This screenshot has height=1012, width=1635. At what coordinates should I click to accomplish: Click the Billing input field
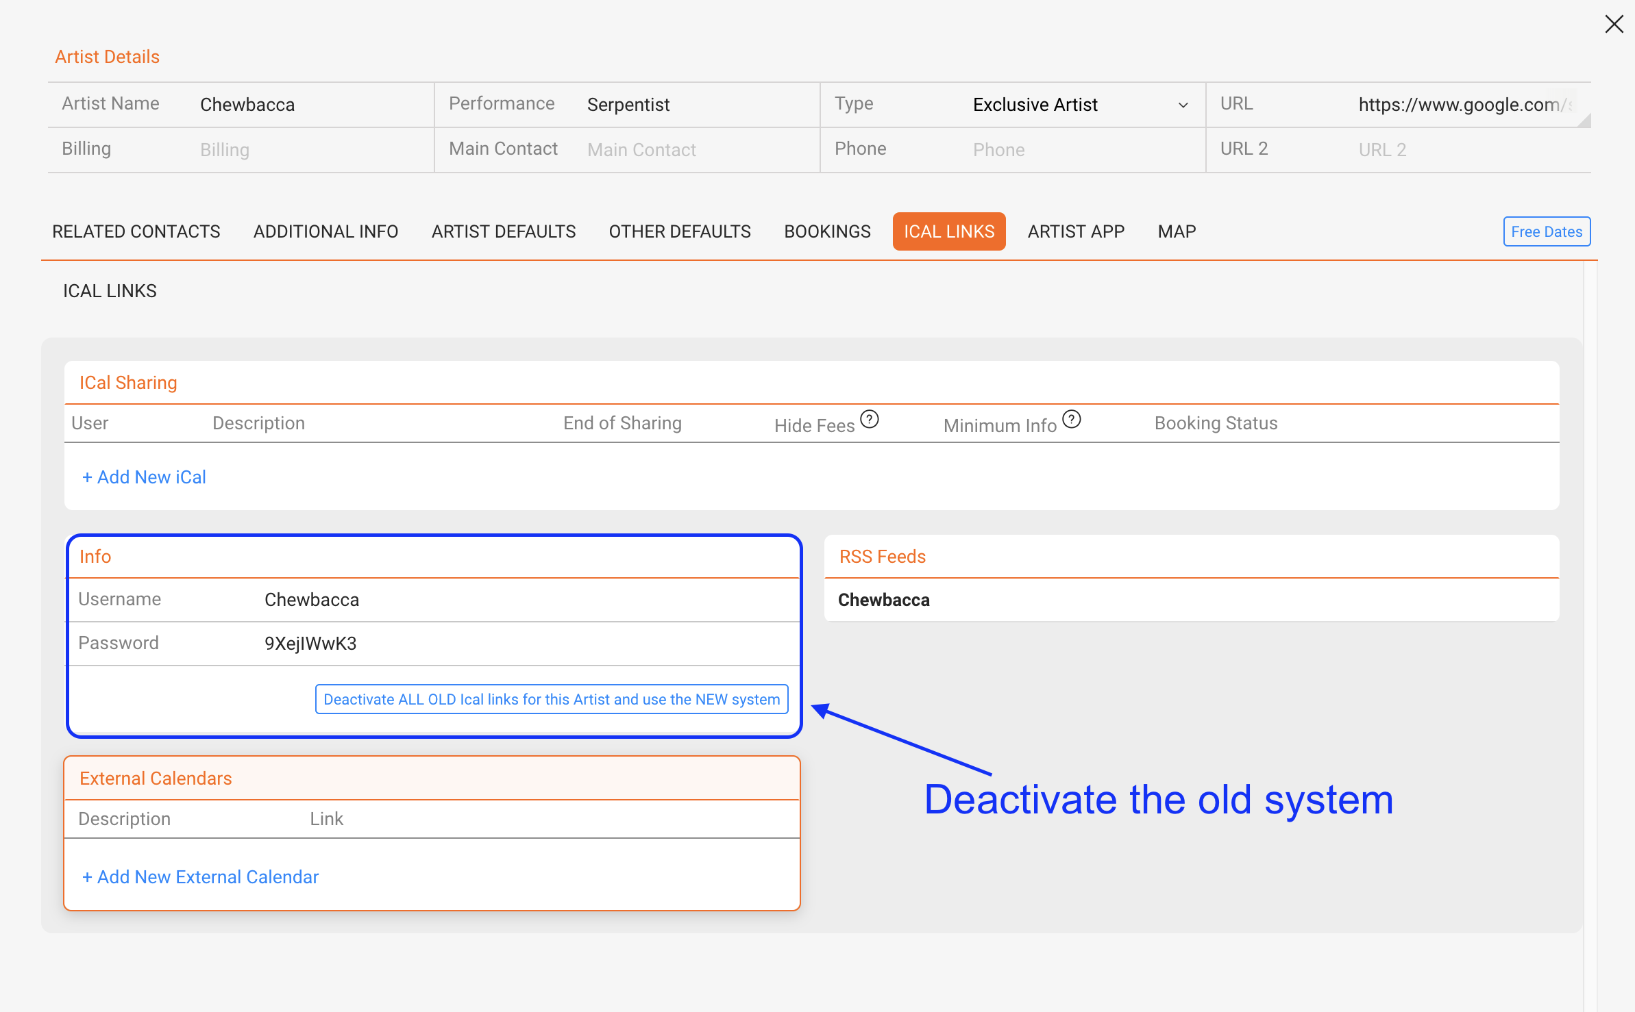(312, 150)
